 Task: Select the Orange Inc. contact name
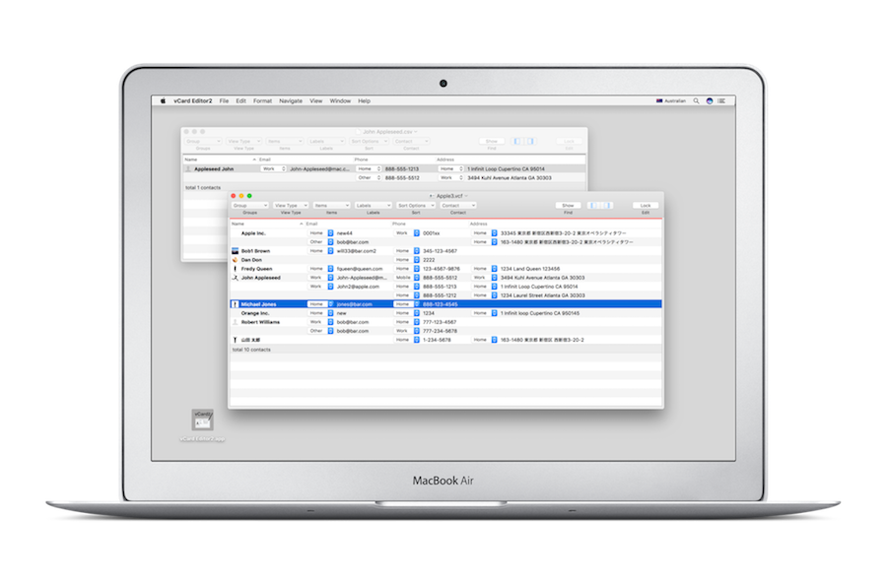pos(255,313)
